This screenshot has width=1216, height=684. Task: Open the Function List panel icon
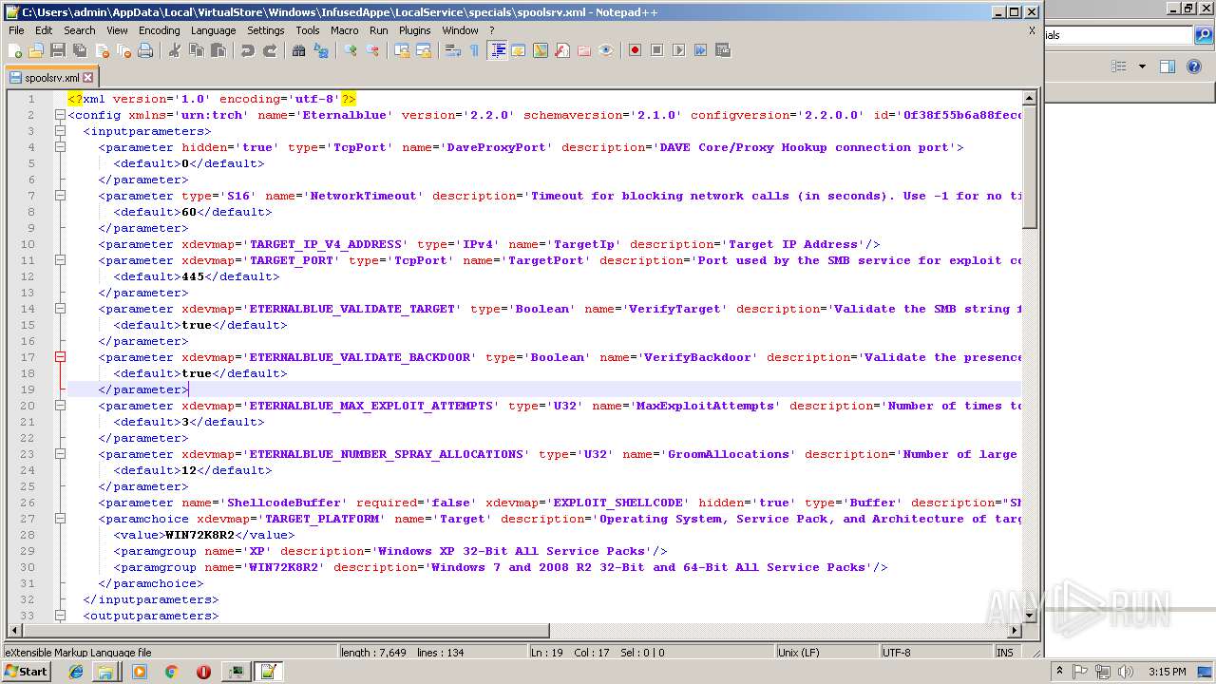click(x=562, y=50)
